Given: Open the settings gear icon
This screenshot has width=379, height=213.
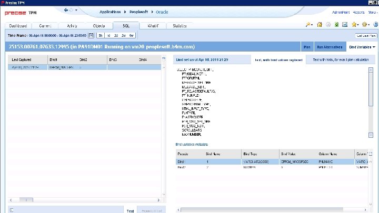Looking at the screenshot, I should [x=366, y=25].
